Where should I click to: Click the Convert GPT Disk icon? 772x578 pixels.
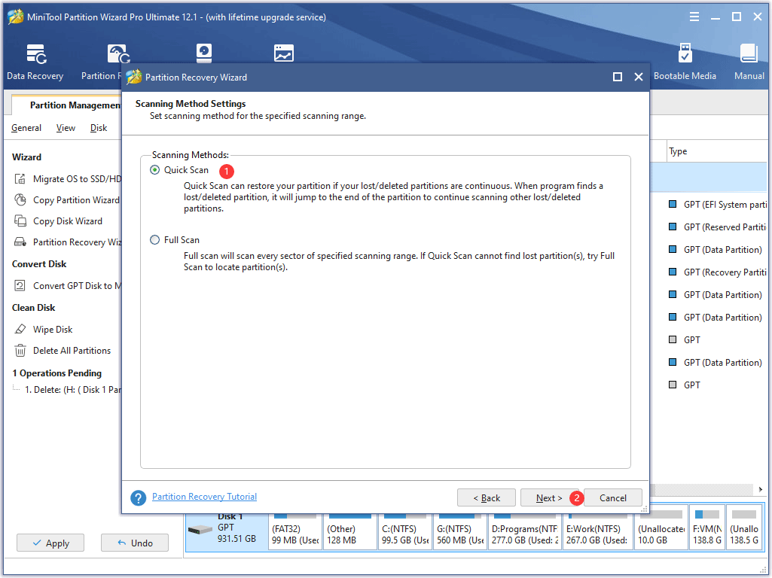(x=20, y=285)
